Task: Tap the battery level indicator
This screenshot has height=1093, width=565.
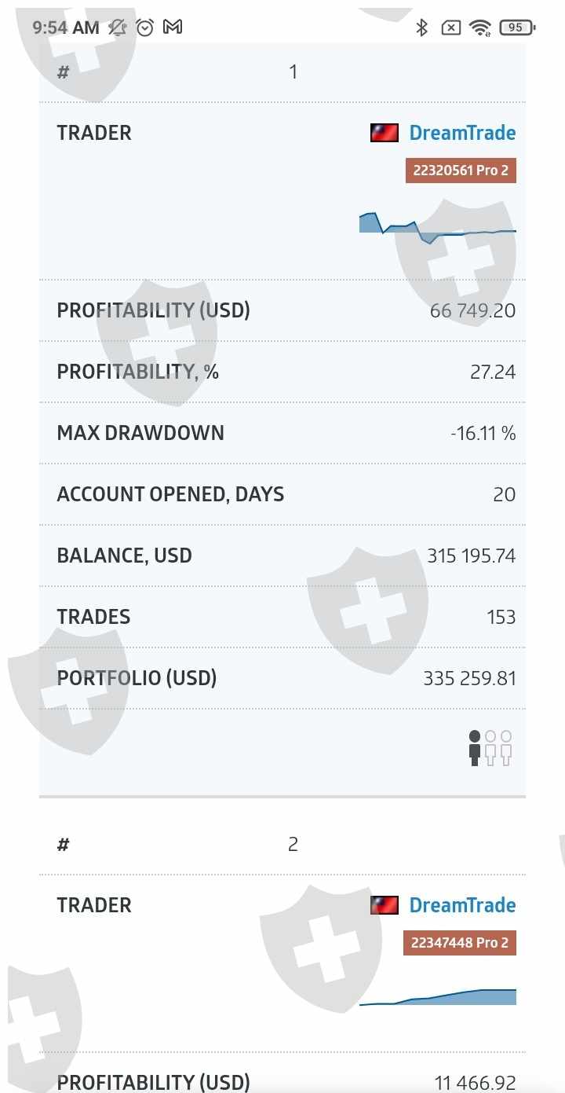Action: point(516,28)
